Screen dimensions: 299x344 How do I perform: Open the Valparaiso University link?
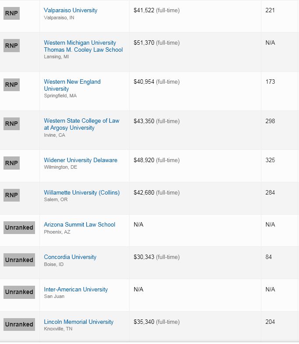click(x=70, y=11)
